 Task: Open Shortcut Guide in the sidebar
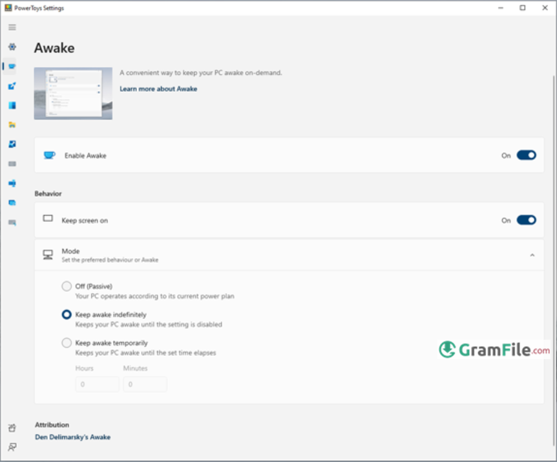click(12, 223)
